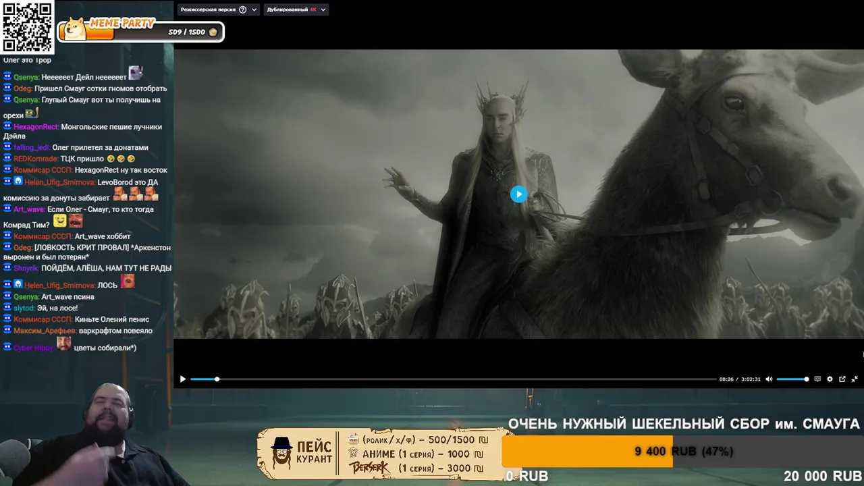Click the '20 000 RUB' goal amount
This screenshot has height=486, width=864.
tap(823, 476)
